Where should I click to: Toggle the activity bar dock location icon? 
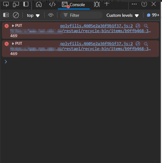tap(26, 4)
